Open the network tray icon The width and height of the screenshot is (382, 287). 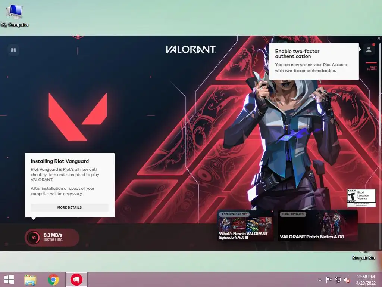(x=338, y=280)
